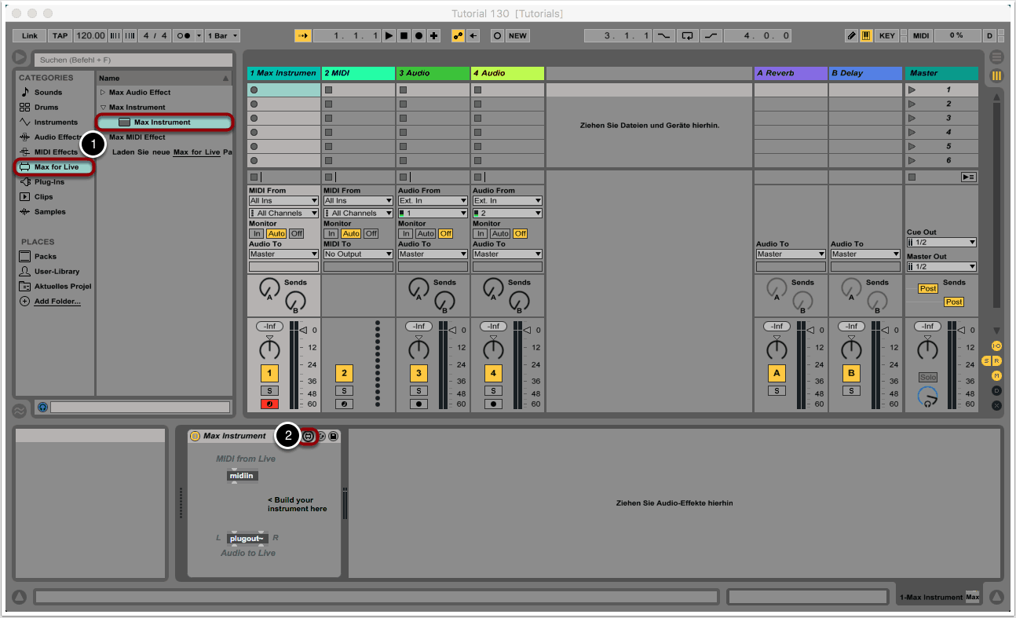Enable the loop switch in the transport
1016x618 pixels.
pyautogui.click(x=688, y=36)
